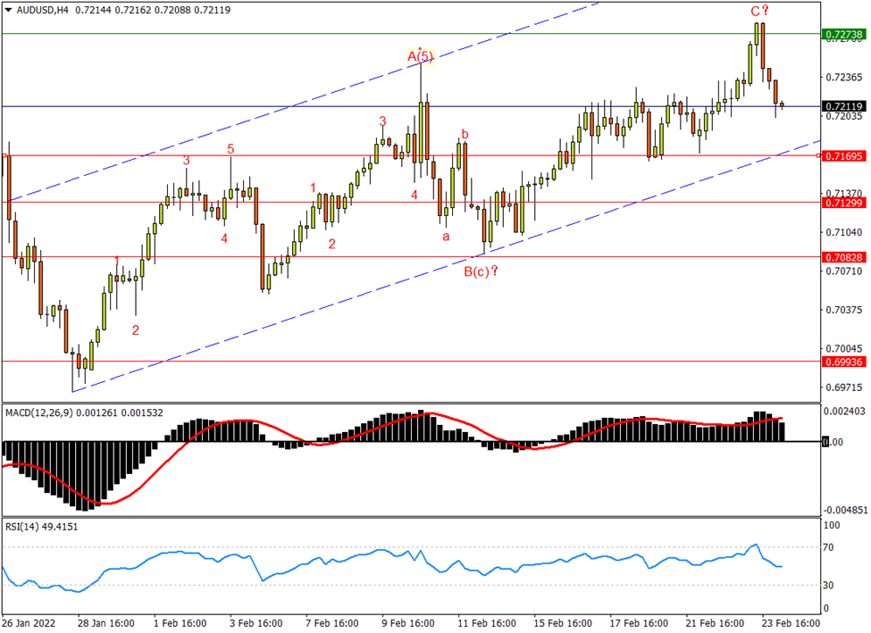Click the A(5) wave label
Screen dimensions: 871x633
coord(420,56)
